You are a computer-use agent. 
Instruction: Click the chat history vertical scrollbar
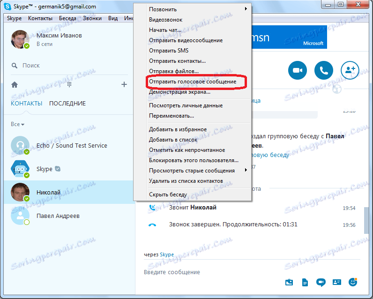pyautogui.click(x=366, y=220)
